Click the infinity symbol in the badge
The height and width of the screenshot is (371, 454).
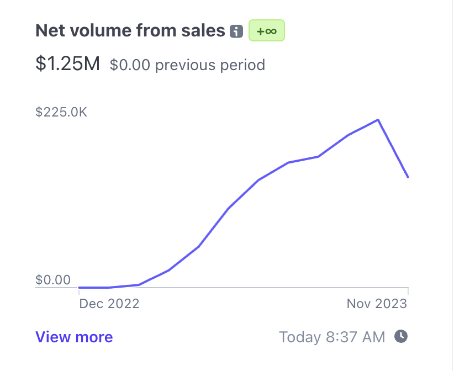click(x=271, y=31)
